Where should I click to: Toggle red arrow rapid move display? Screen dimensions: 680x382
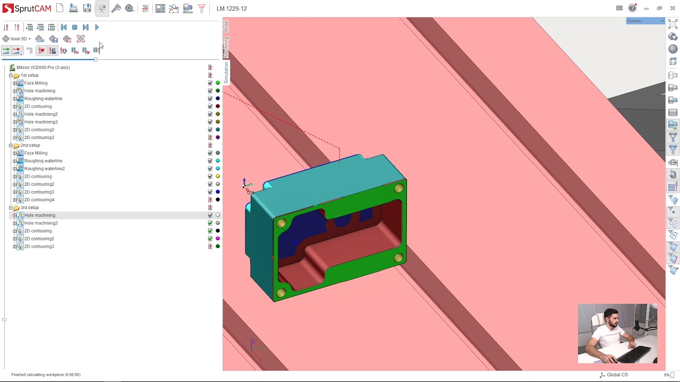[16, 50]
